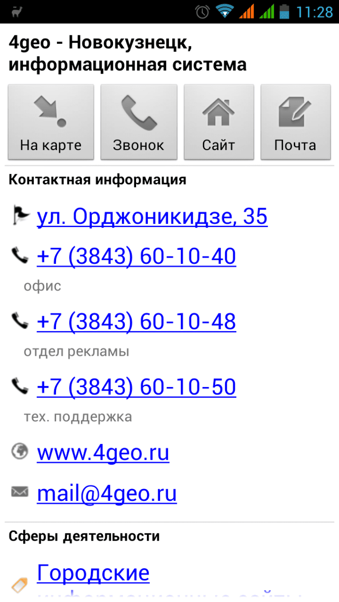Open the 'Городские' category link

pos(93,574)
